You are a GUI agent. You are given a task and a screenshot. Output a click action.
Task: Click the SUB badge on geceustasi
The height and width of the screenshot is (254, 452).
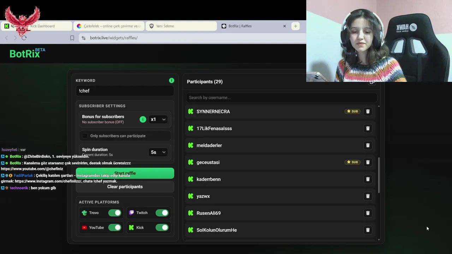[352, 162]
